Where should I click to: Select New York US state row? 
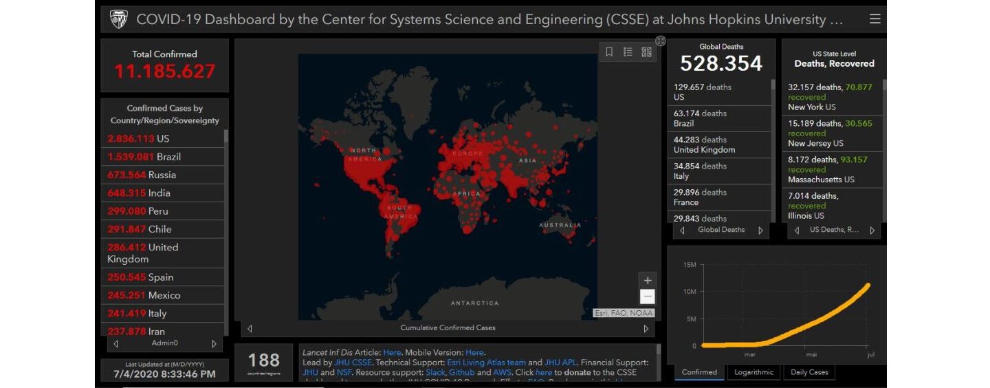tap(832, 97)
